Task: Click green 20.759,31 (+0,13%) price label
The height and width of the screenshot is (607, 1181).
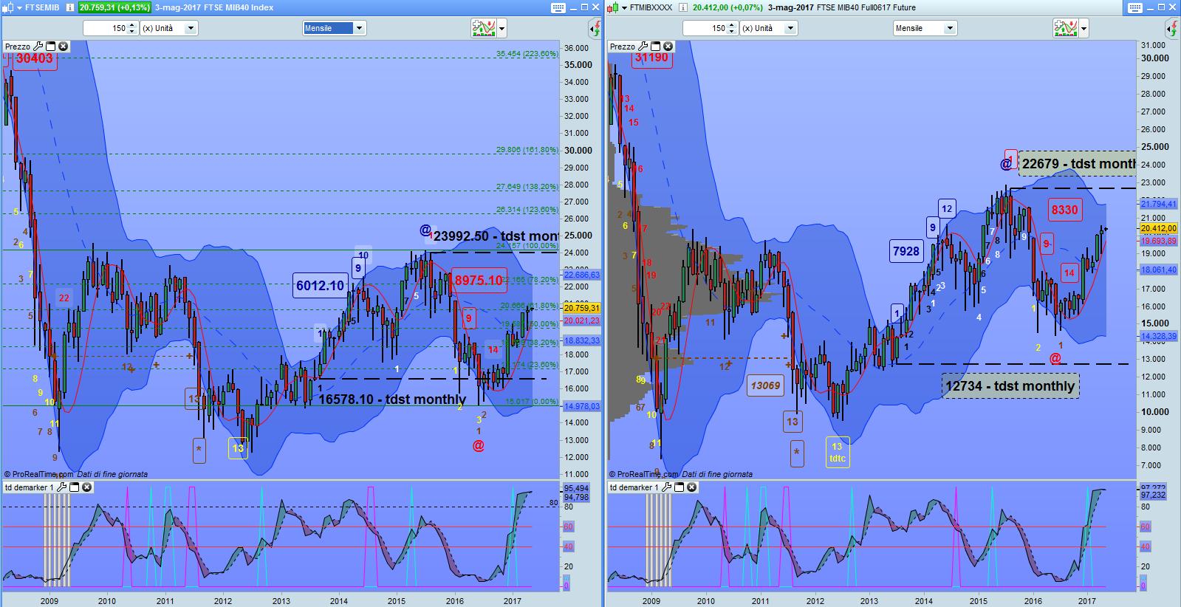Action: [114, 7]
